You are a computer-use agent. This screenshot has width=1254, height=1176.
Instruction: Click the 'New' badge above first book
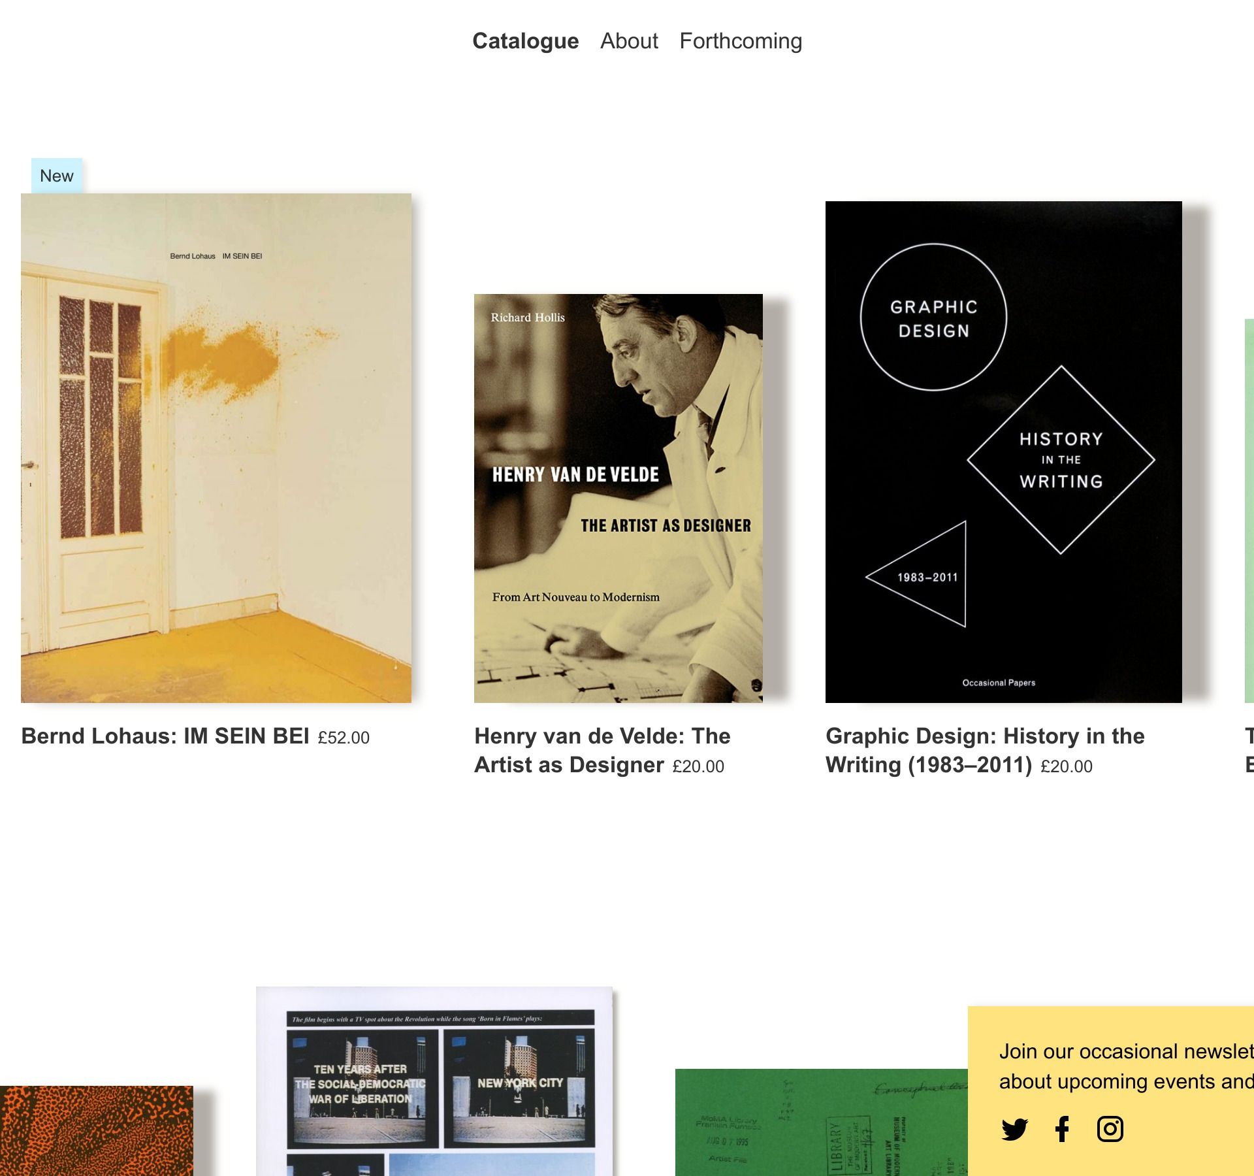pos(57,176)
